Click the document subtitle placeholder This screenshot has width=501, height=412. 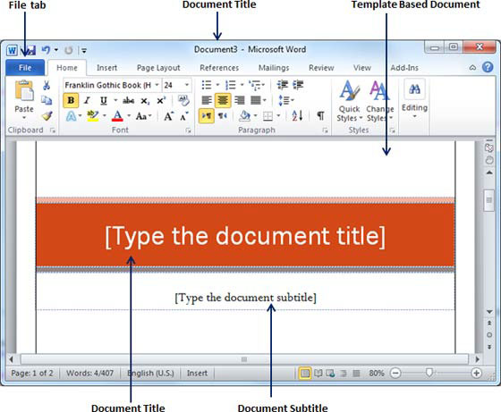click(x=245, y=298)
